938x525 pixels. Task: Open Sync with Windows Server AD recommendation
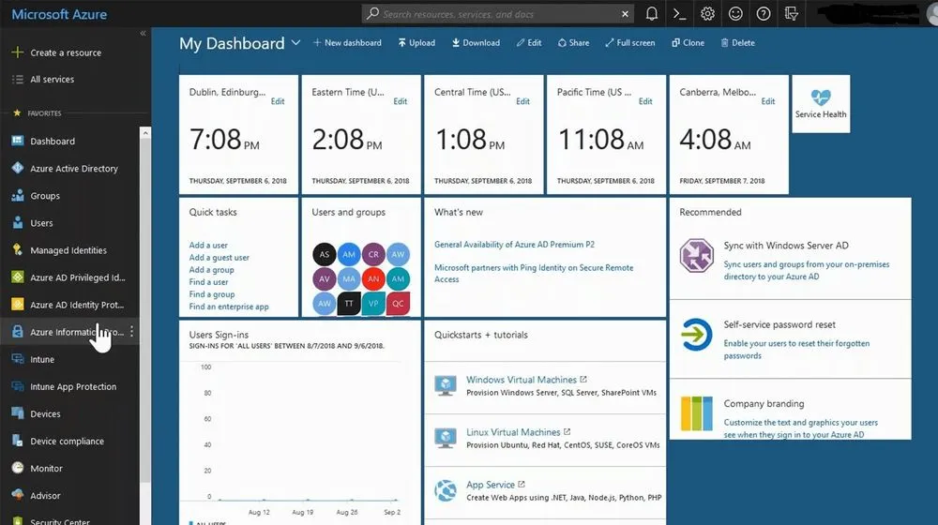(790, 260)
